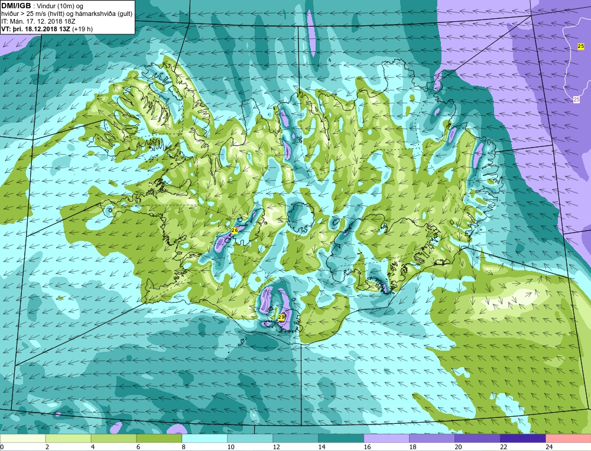Click the legend scale number "16"
591x451 pixels.
pos(367,447)
